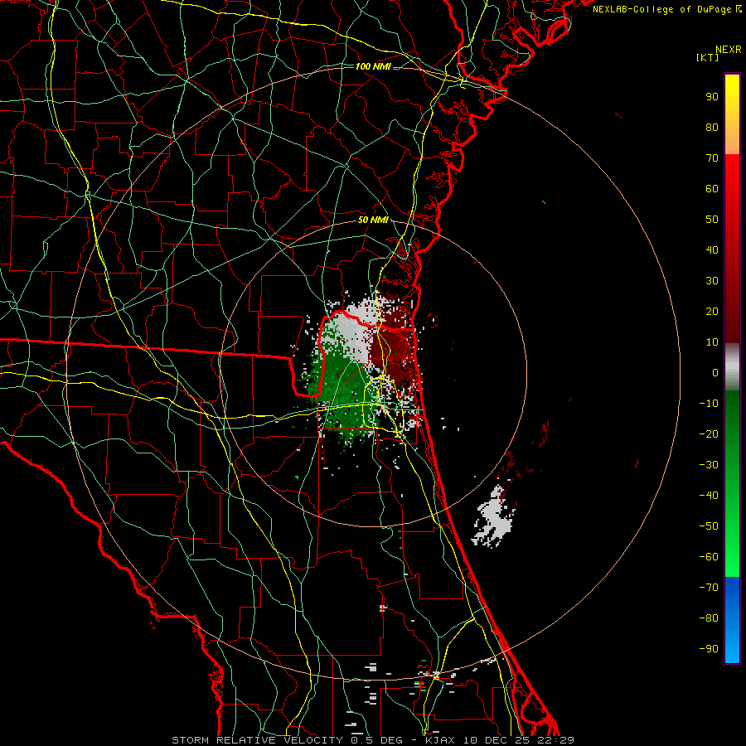Click the positive 90 scale value
This screenshot has width=746, height=746.
712,97
